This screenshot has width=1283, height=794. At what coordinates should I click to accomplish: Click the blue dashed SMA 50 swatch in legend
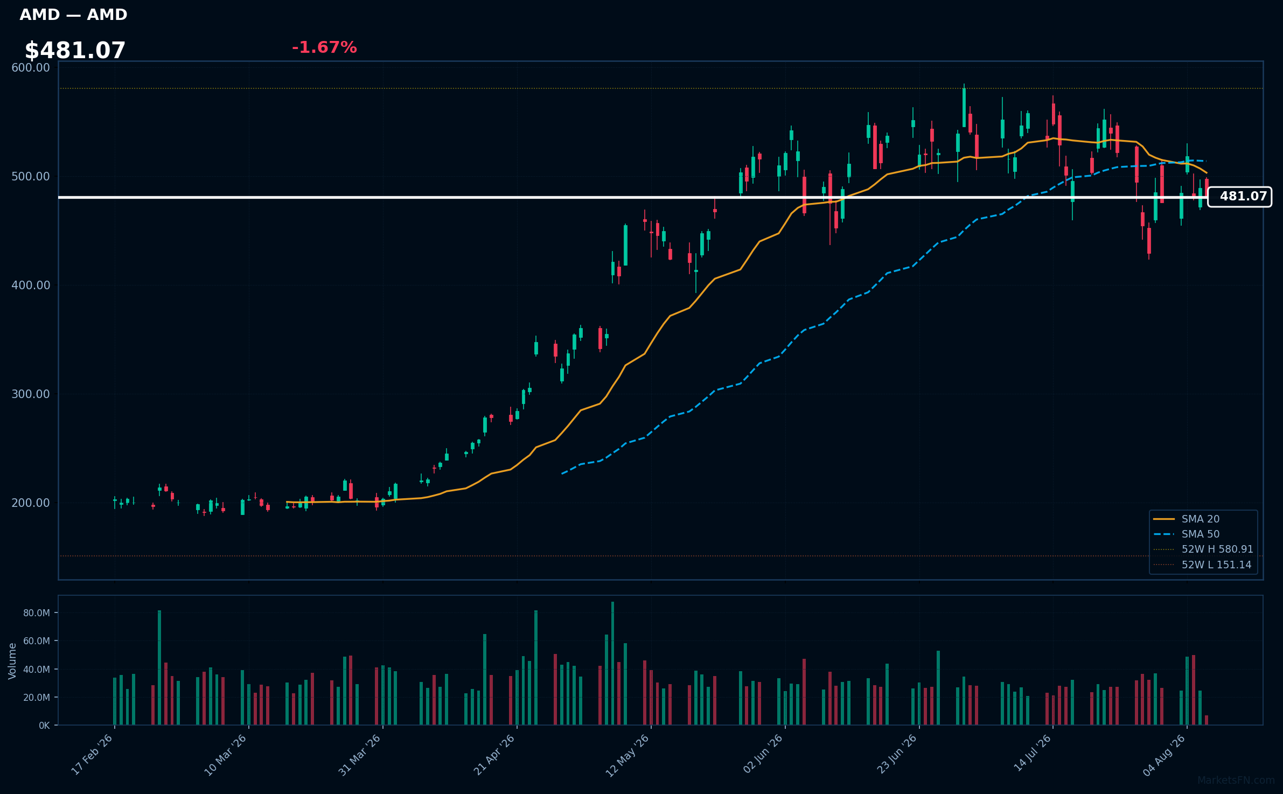1164,534
